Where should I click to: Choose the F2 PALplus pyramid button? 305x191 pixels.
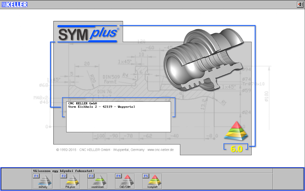(x=70, y=181)
